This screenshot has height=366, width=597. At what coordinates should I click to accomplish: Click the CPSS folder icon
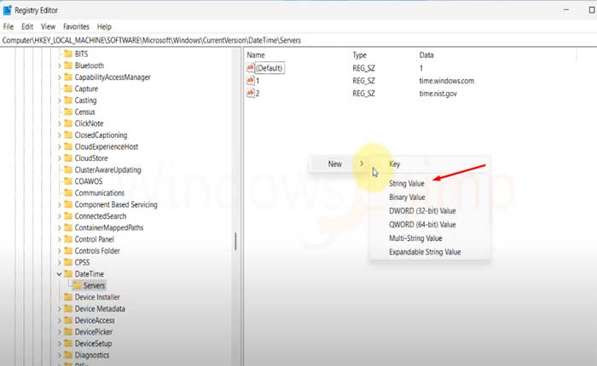tap(68, 263)
